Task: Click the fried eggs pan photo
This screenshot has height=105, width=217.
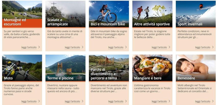Action: 152,68
